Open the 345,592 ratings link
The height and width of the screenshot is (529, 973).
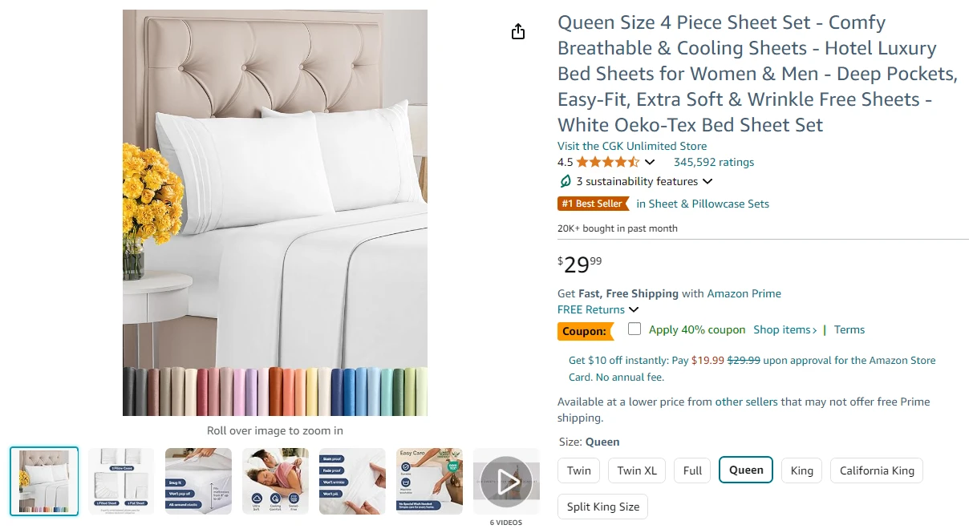(713, 162)
